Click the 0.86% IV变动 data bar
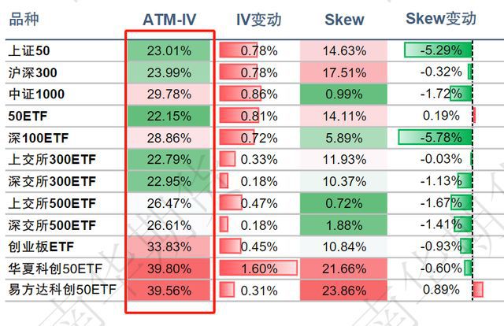The width and height of the screenshot is (504, 326). (x=240, y=94)
